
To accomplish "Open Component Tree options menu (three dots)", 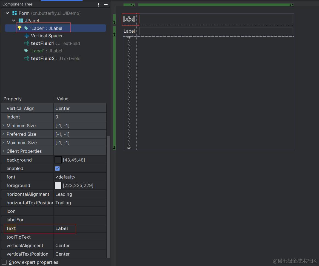I will tap(98, 4).
